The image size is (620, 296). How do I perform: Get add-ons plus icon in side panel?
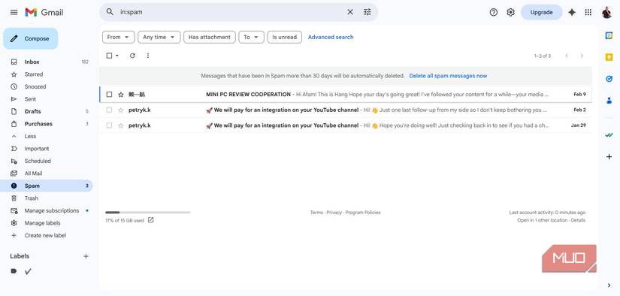pos(609,157)
